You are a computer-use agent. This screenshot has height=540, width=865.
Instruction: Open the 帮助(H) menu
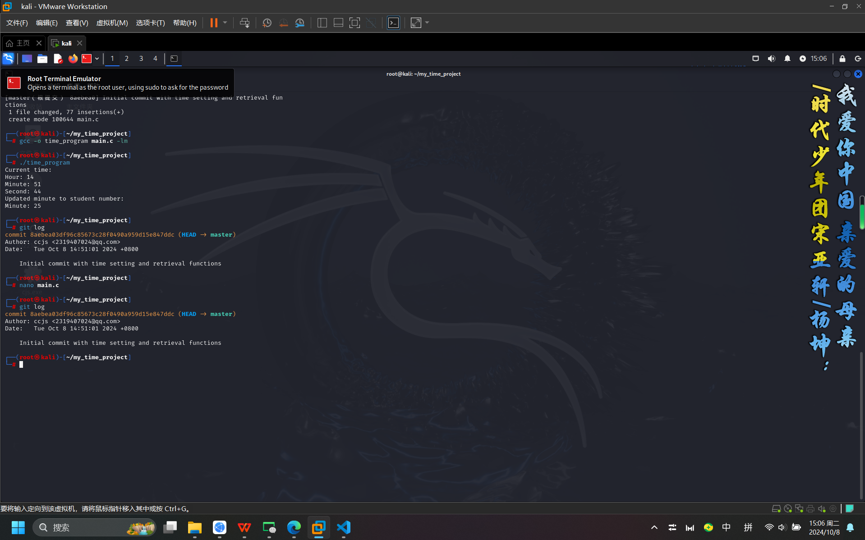click(x=184, y=23)
